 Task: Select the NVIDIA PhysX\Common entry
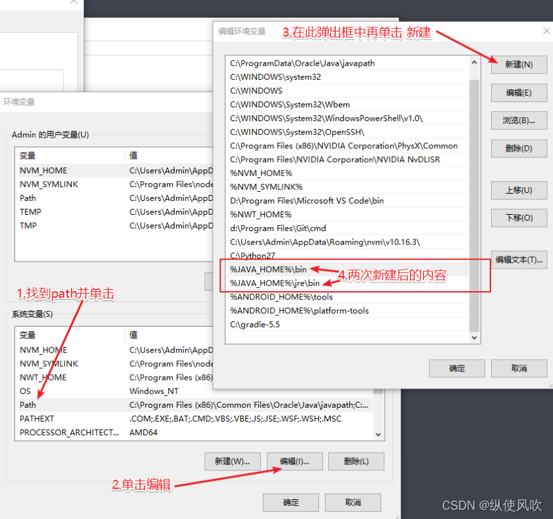coord(347,146)
